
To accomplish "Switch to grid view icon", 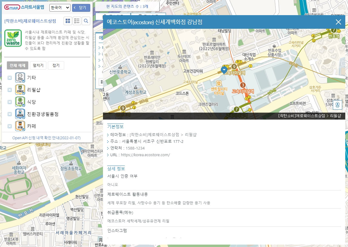I will click(68, 21).
